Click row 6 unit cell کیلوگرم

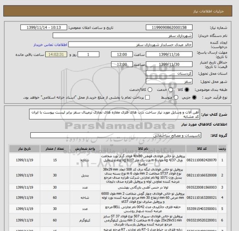coord(85,220)
